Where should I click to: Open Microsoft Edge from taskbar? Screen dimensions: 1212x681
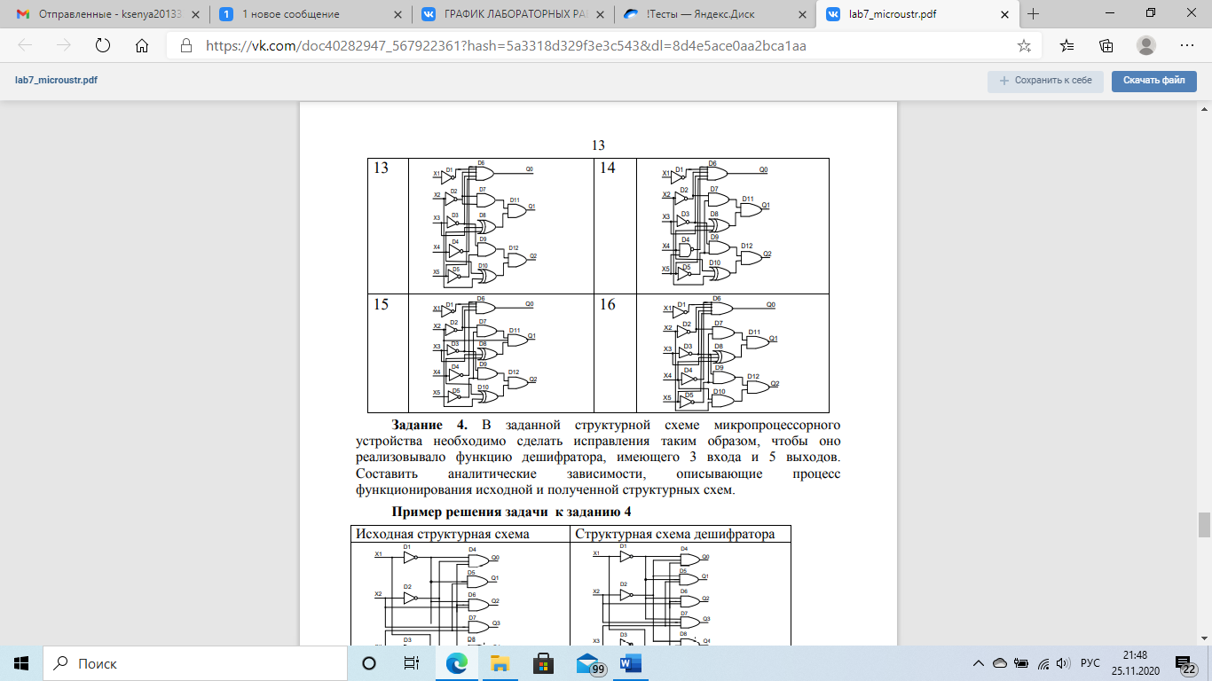(456, 663)
